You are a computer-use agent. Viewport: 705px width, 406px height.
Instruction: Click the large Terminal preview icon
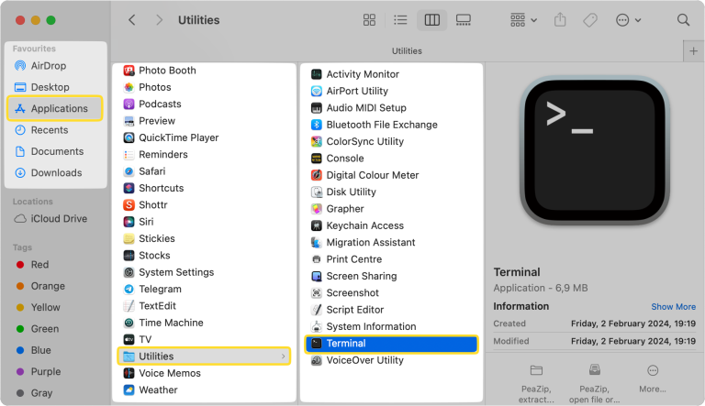click(595, 151)
